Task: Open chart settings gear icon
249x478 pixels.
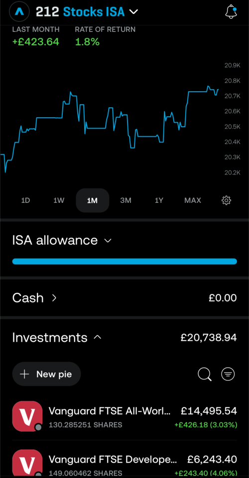Action: click(x=227, y=200)
